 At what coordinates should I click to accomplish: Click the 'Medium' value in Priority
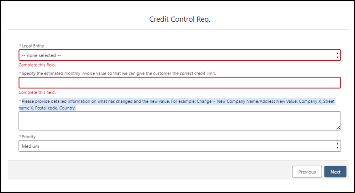(x=30, y=146)
